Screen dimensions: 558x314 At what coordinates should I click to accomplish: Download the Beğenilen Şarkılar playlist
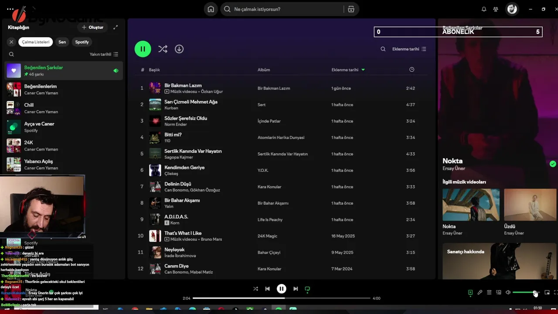pos(179,49)
